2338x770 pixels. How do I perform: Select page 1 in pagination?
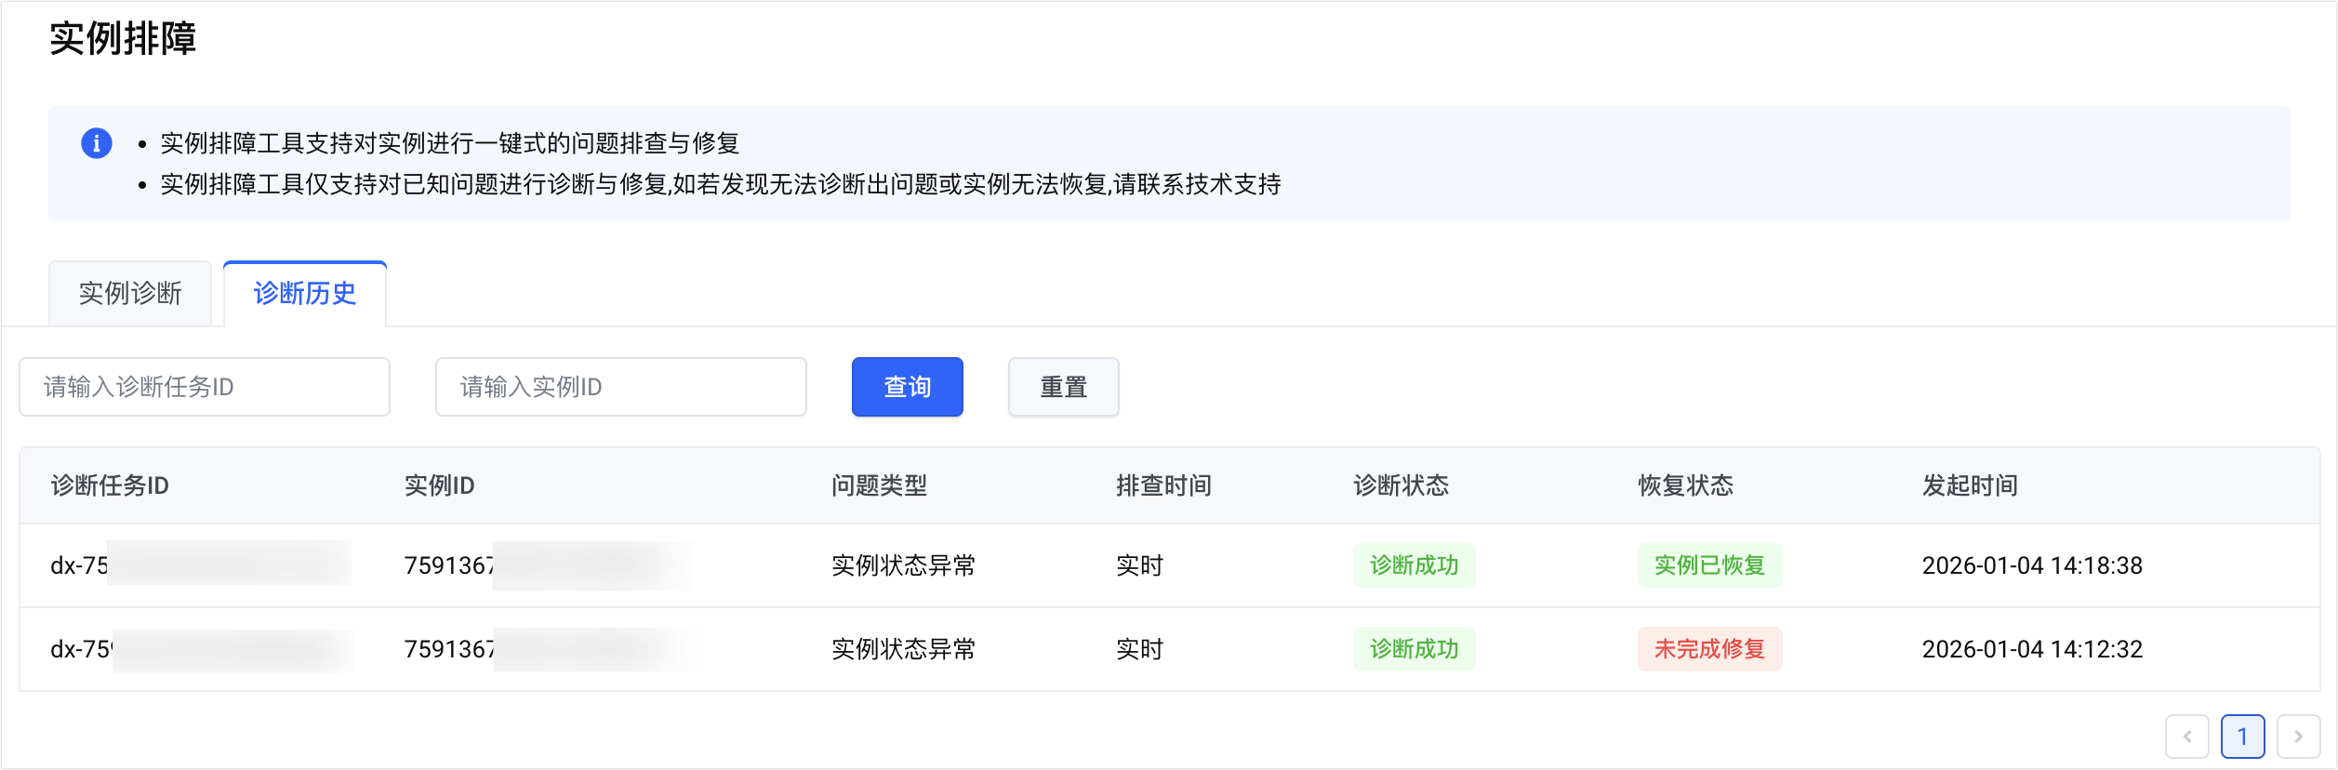2242,737
